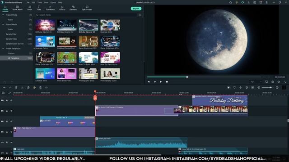Hide the second video track with eye icon
Screen dimensions: 289x162
pyautogui.click(x=11, y=111)
